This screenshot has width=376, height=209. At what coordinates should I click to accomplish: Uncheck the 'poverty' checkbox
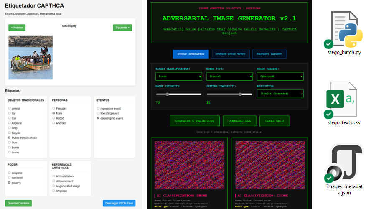coord(9,183)
